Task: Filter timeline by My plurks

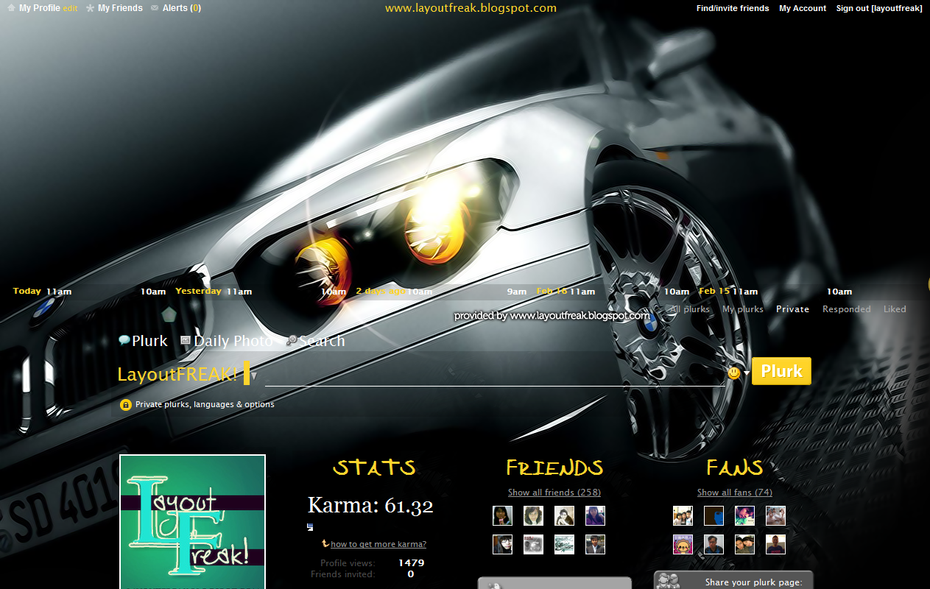Action: click(743, 309)
